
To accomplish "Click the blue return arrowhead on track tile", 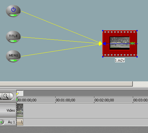I will coord(104,44).
